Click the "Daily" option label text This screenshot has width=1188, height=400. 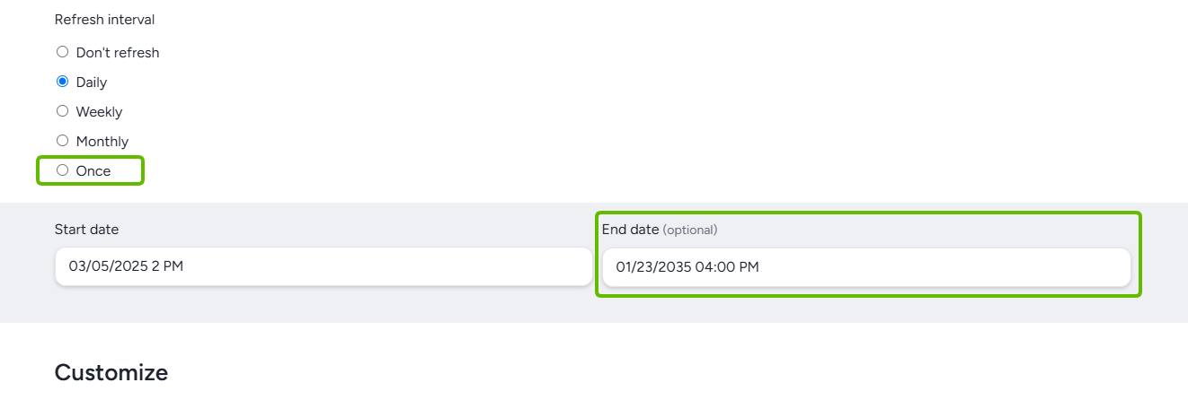(92, 83)
